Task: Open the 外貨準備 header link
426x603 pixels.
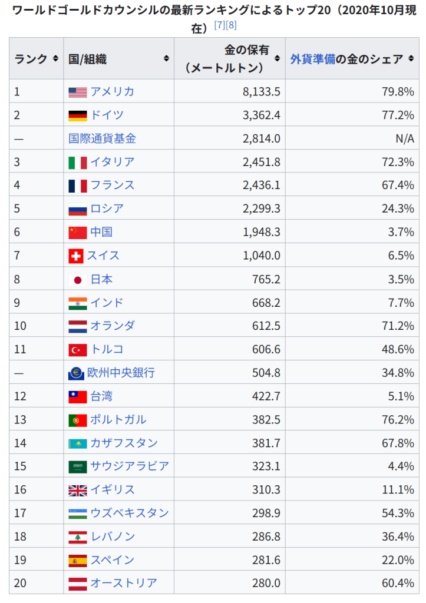Action: [x=313, y=59]
